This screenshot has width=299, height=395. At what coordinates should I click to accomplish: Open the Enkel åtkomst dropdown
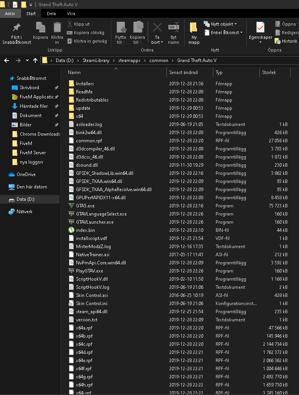pos(223,33)
